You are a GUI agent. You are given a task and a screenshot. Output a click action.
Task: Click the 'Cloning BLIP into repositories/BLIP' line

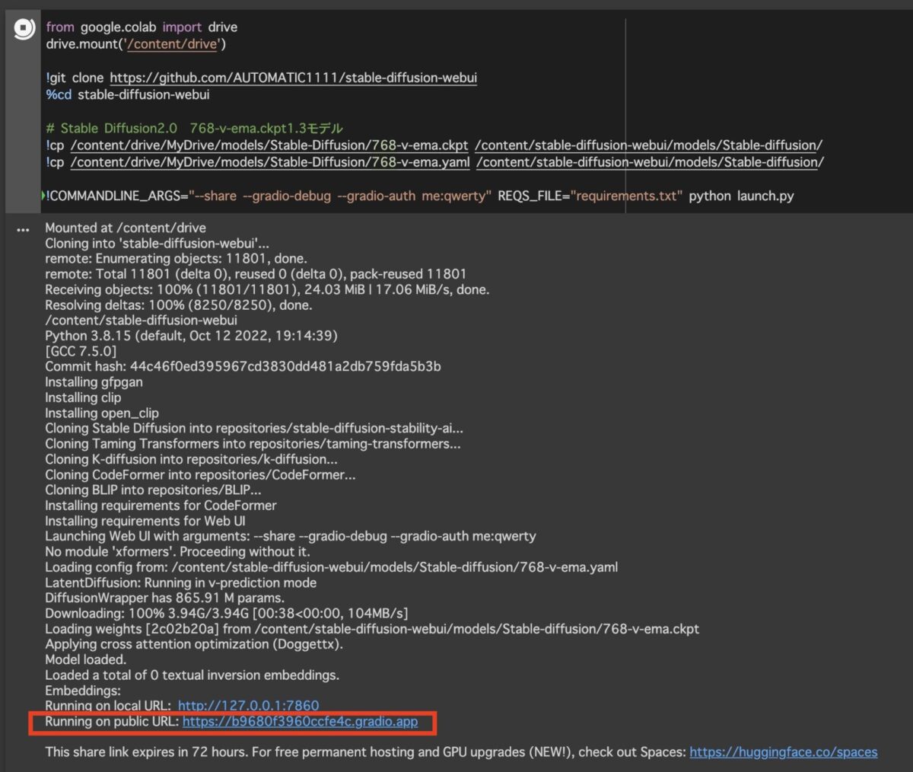point(153,490)
